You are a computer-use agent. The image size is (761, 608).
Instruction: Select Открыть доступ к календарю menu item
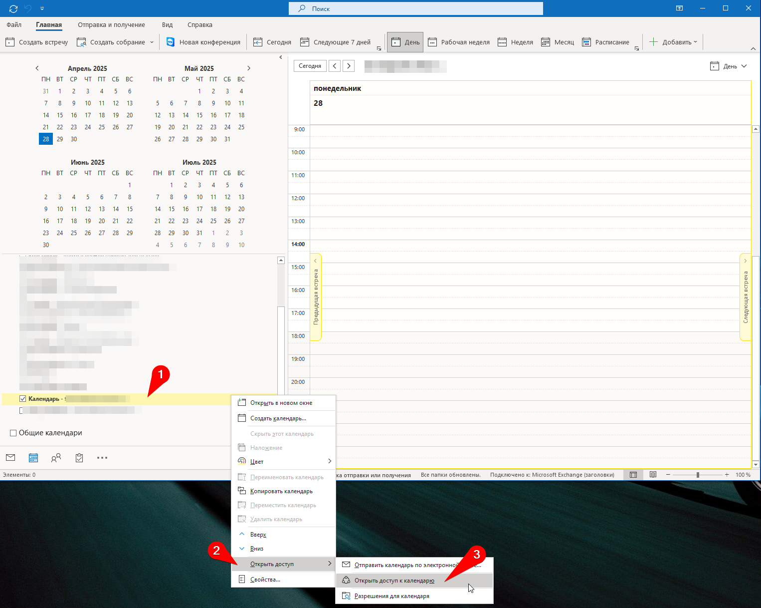coord(394,581)
